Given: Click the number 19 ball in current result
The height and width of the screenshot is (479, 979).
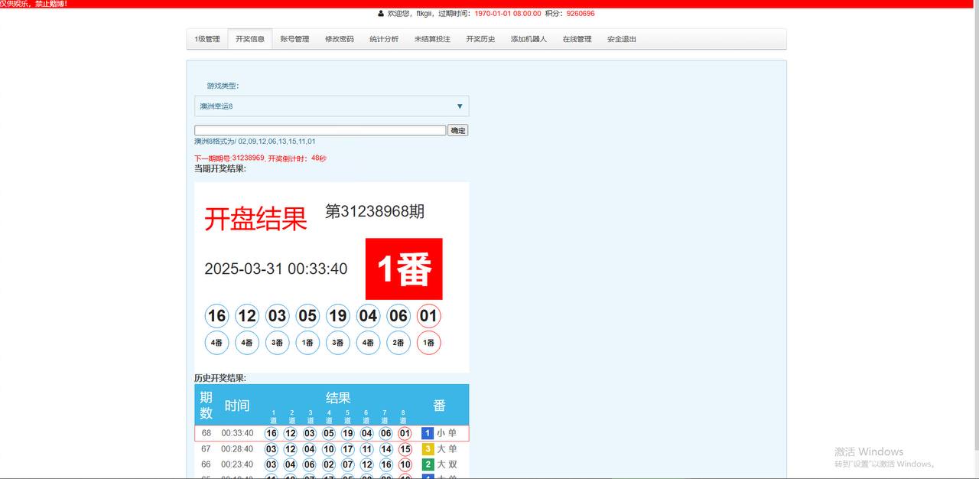Looking at the screenshot, I should (x=337, y=316).
